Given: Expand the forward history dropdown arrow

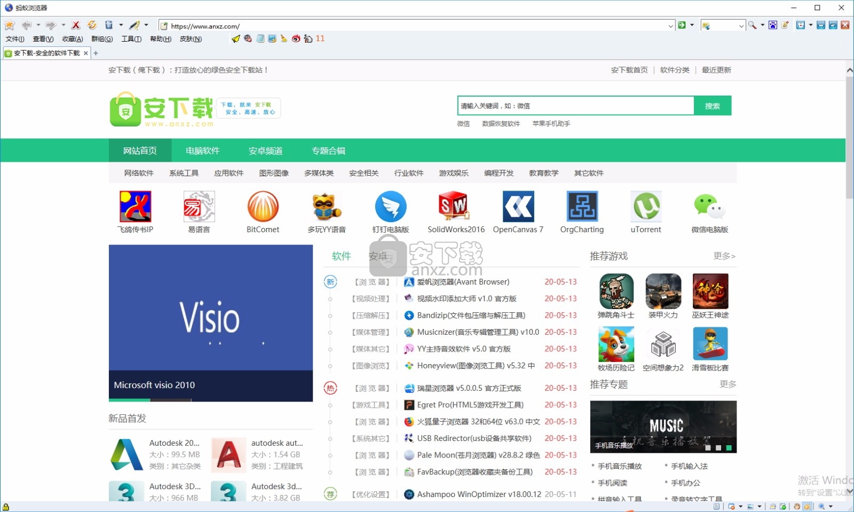Looking at the screenshot, I should [63, 25].
